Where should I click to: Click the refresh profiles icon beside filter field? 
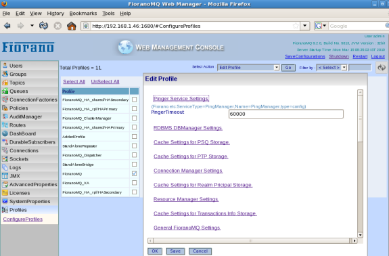(382, 68)
